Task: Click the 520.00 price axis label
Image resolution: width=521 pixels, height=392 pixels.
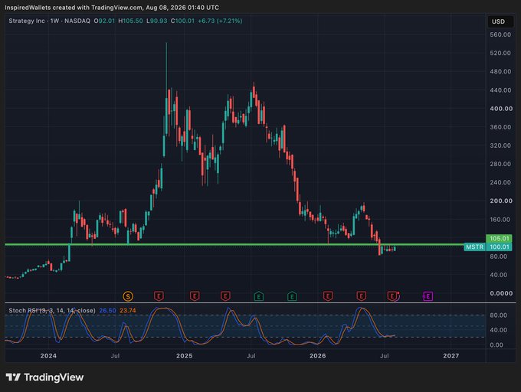Action: (500, 53)
